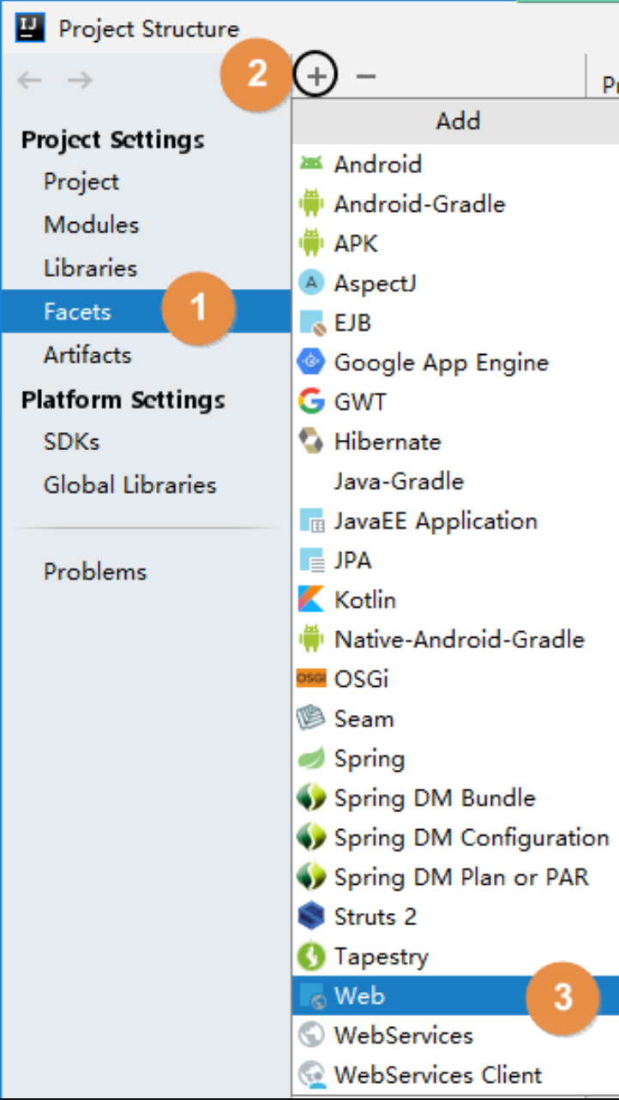Choose the JavaEE Application label
Image resolution: width=619 pixels, height=1100 pixels.
coord(436,521)
